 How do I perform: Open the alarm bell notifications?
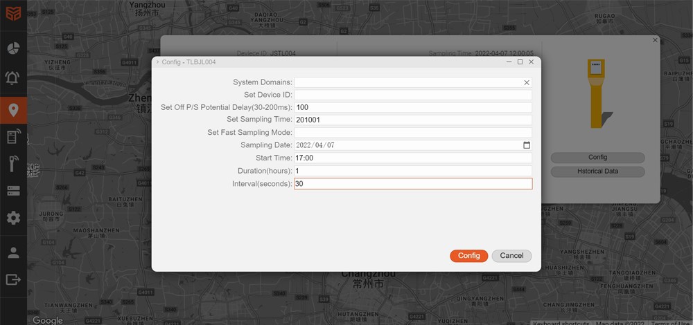pos(13,78)
